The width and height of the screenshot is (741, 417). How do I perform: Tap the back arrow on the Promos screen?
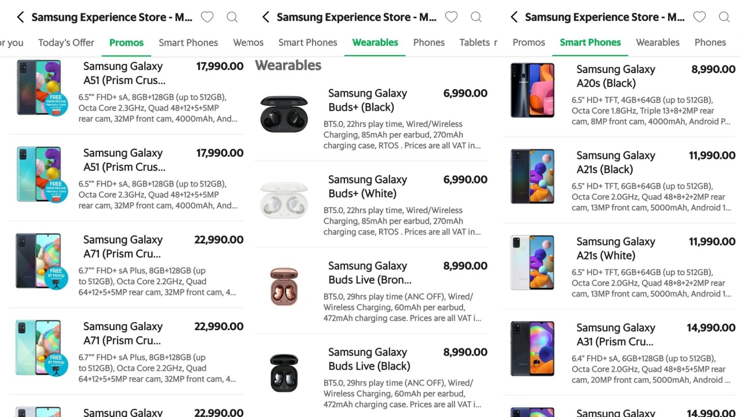point(20,17)
